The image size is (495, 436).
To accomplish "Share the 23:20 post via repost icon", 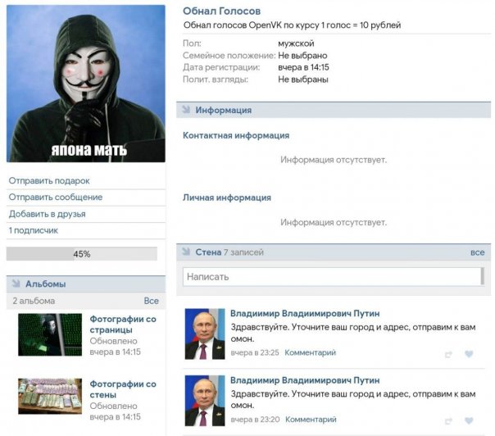I will click(448, 421).
